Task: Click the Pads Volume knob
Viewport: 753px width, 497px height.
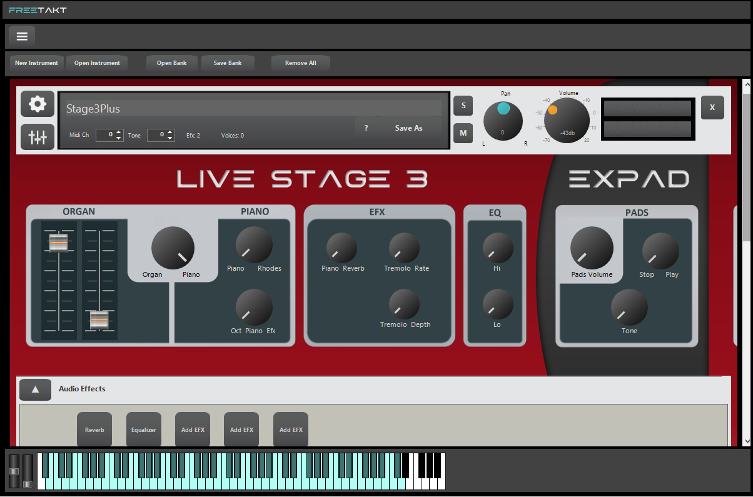Action: click(x=592, y=248)
